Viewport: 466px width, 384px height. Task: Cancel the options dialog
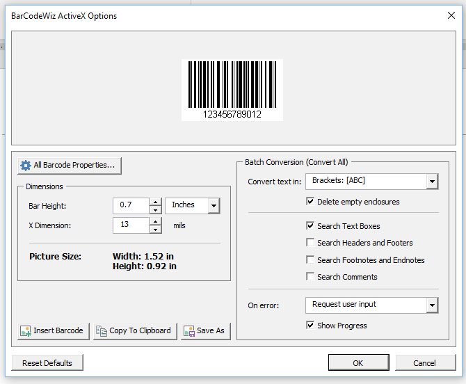tap(425, 362)
